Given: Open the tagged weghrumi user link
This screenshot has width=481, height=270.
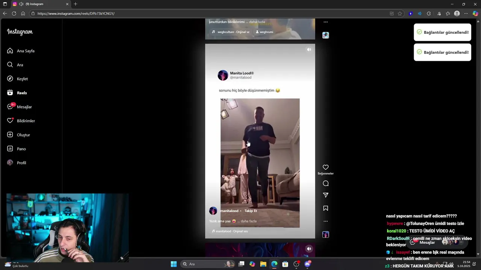Looking at the screenshot, I should pyautogui.click(x=265, y=32).
